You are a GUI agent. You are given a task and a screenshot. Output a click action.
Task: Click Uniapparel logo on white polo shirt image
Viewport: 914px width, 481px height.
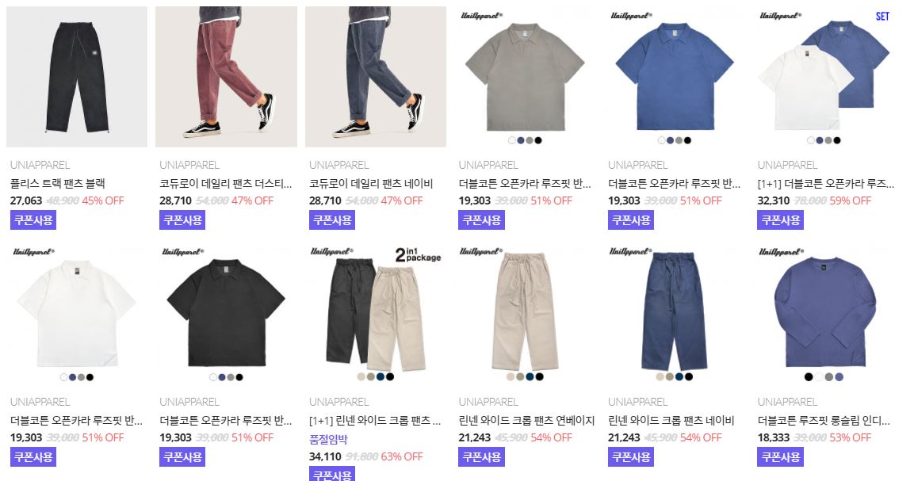pos(34,252)
